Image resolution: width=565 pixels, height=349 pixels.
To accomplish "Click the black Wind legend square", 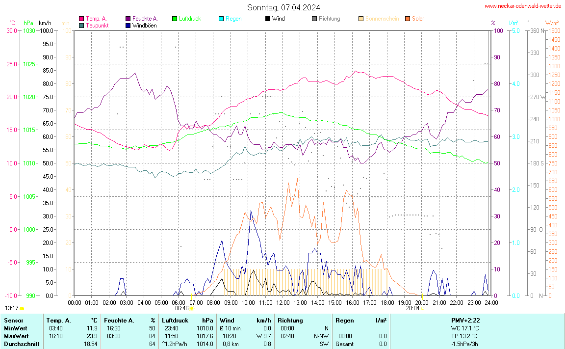I will click(x=267, y=19).
